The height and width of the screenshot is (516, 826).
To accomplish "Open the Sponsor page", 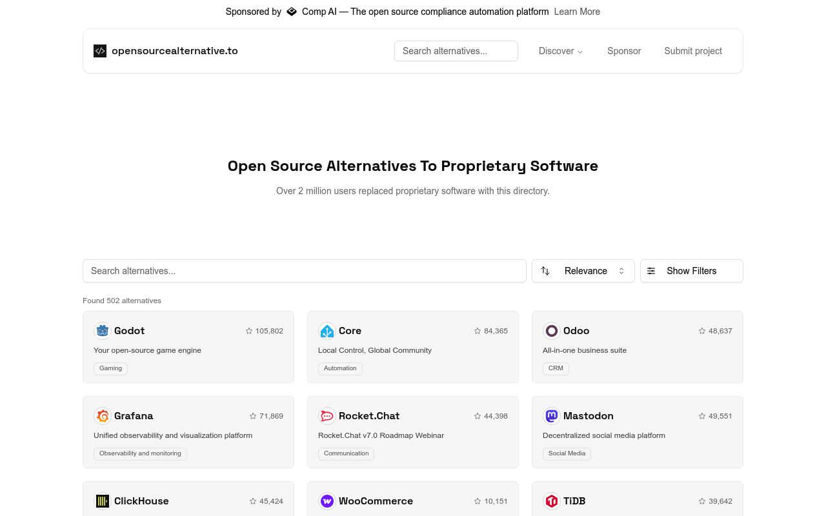I will pos(624,51).
